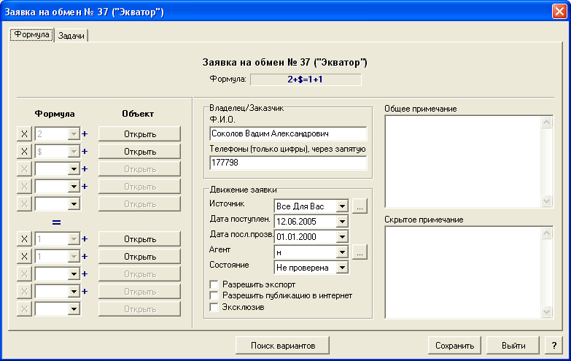The height and width of the screenshot is (361, 571).
Task: Remove the formula row containing value 2
Action: pos(24,134)
